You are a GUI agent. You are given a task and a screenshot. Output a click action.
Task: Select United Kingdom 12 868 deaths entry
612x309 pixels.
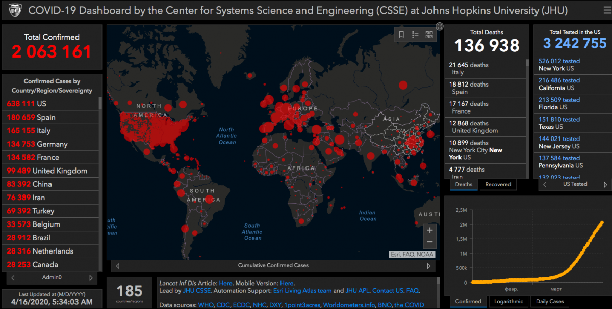(486, 127)
